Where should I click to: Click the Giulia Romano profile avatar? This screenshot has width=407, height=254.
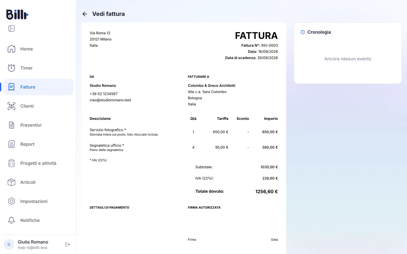(9, 244)
